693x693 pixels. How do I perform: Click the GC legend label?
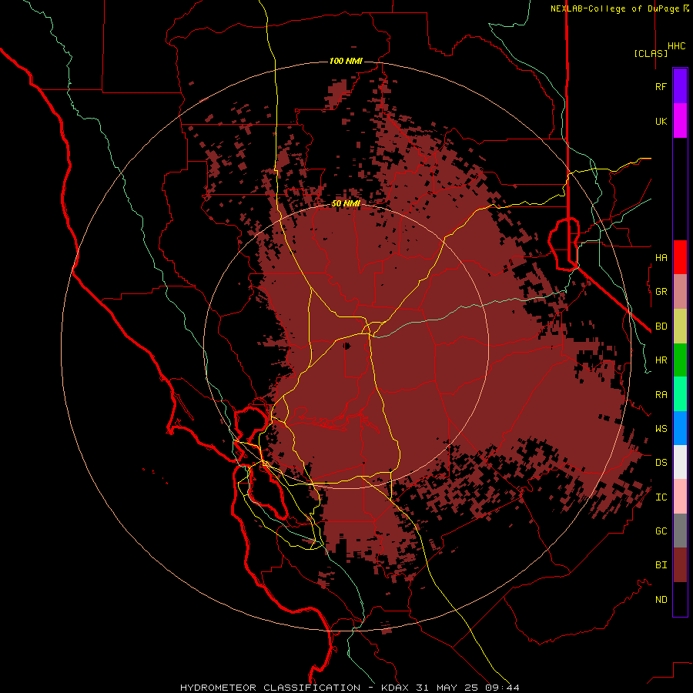pos(661,531)
